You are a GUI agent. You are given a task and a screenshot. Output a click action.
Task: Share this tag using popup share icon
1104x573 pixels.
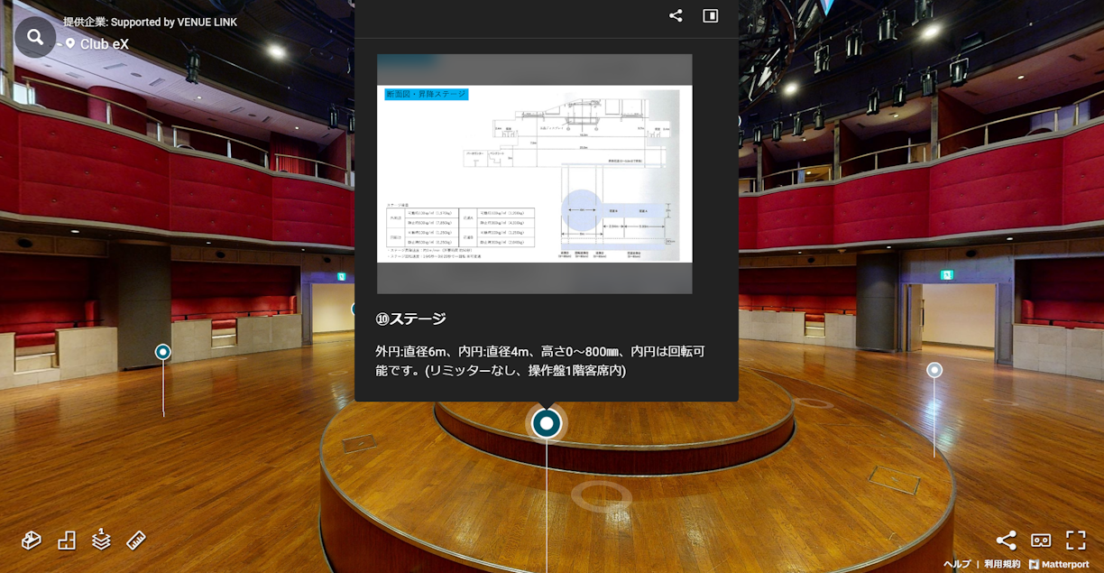point(676,15)
